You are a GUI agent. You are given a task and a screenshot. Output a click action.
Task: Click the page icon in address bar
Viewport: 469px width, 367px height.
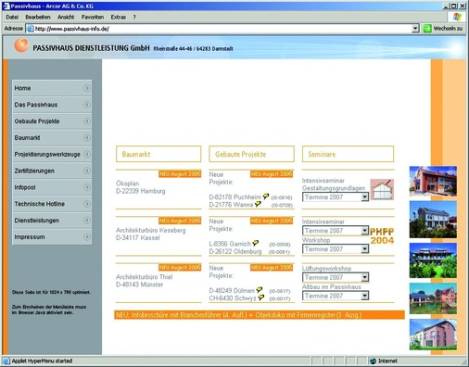point(30,29)
